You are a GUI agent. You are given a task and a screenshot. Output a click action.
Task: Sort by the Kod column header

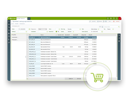pyautogui.click(x=35, y=35)
